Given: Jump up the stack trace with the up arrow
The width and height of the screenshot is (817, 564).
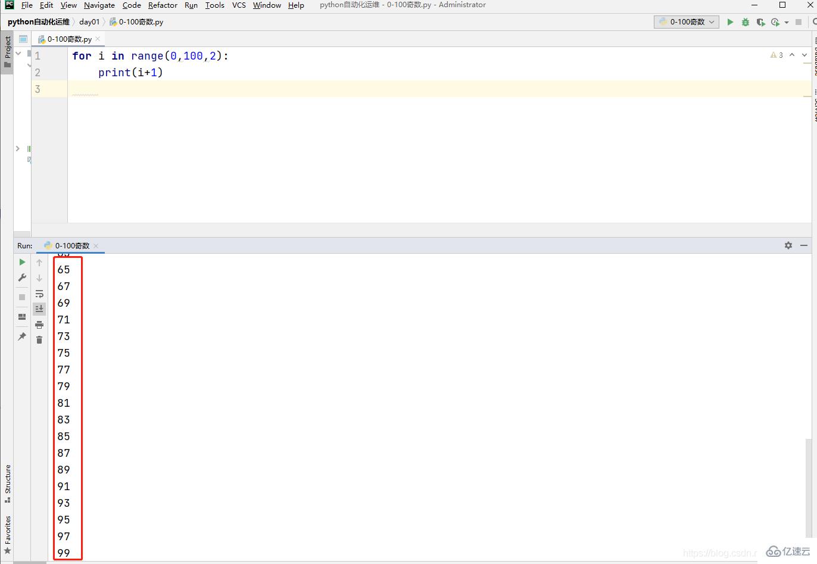Looking at the screenshot, I should tap(39, 263).
